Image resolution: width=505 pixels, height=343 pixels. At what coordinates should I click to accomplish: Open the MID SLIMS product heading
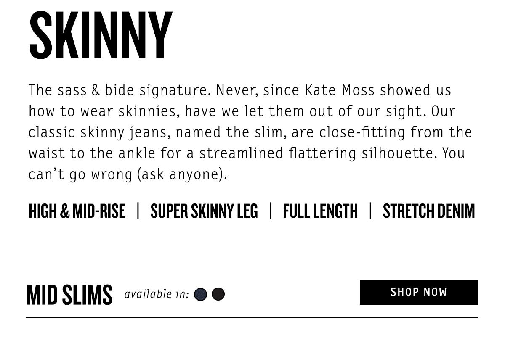69,295
